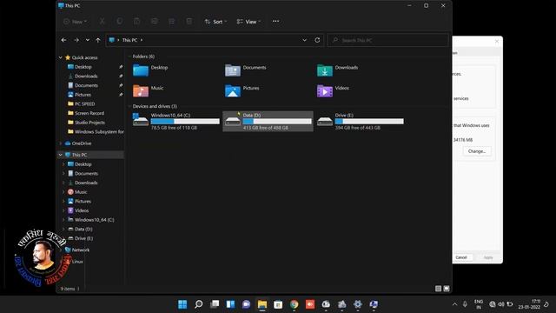Select Drive (E:) in navigation tree

tap(83, 238)
